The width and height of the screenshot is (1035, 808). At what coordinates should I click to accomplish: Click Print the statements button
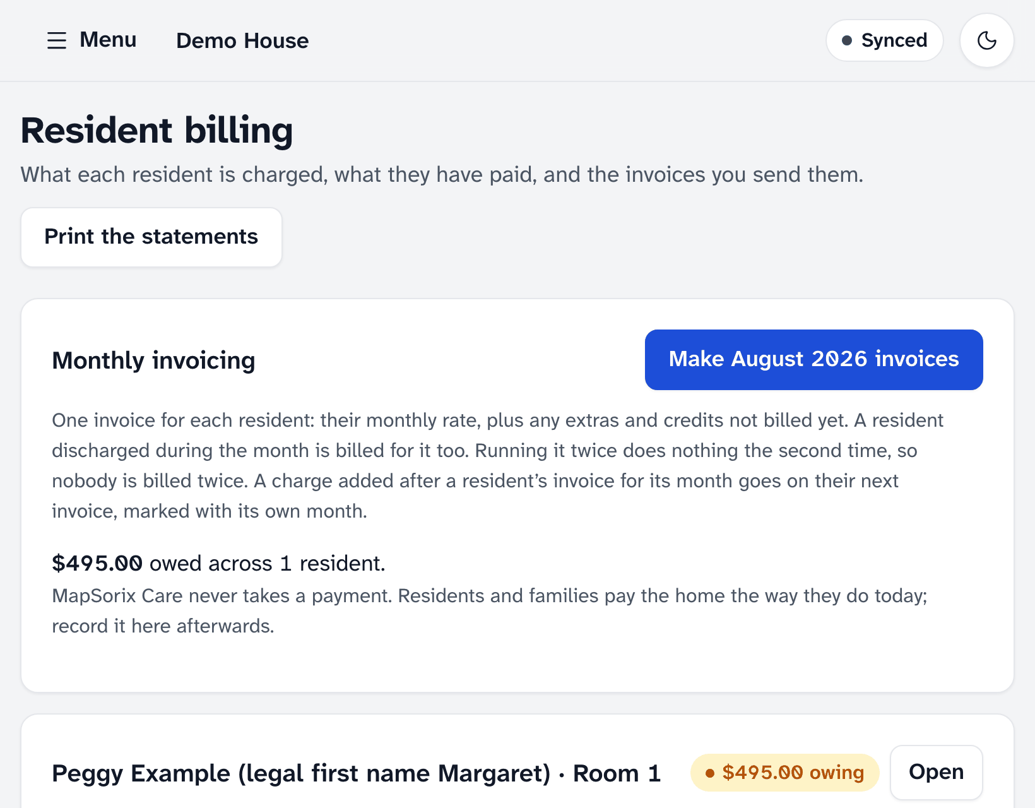pyautogui.click(x=151, y=237)
